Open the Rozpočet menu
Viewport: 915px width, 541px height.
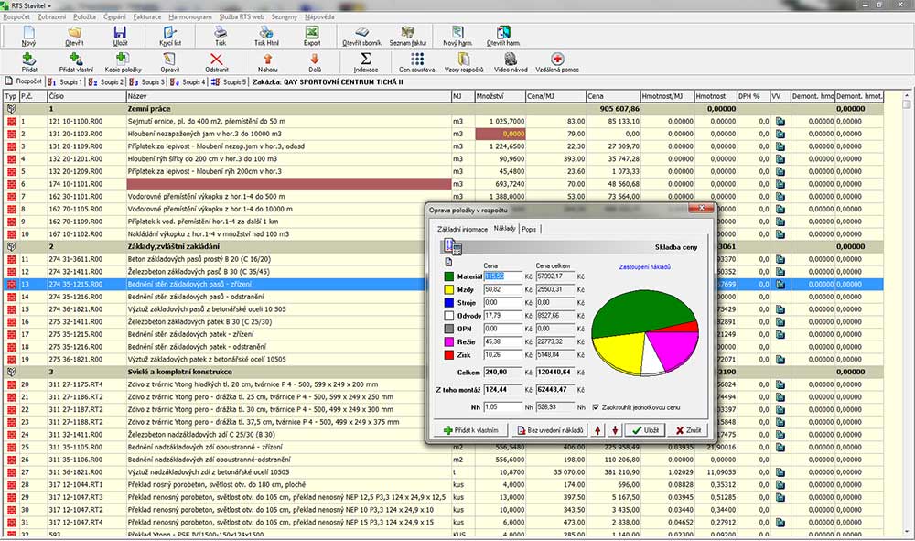[x=16, y=16]
